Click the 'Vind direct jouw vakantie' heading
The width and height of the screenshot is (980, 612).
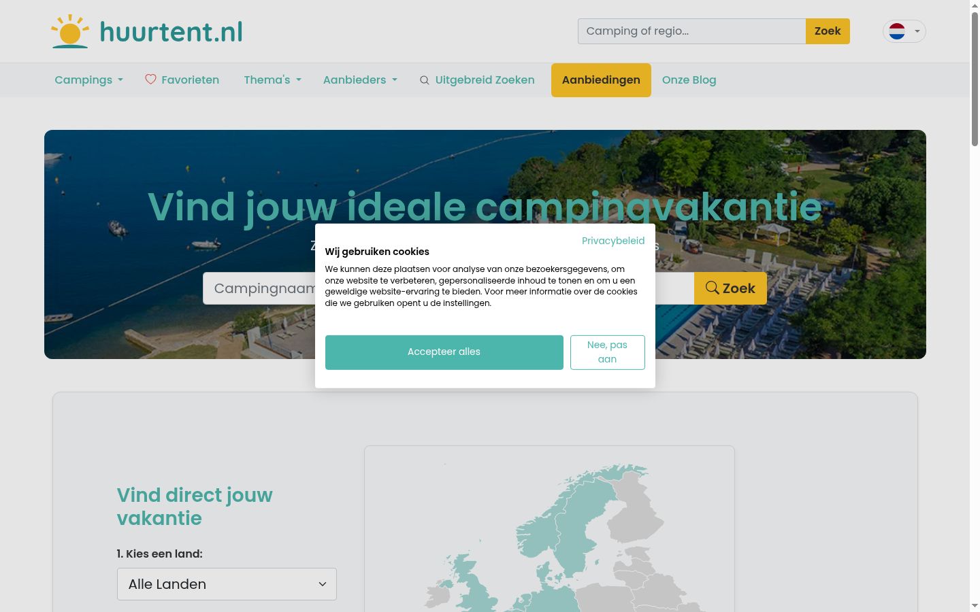pyautogui.click(x=195, y=507)
